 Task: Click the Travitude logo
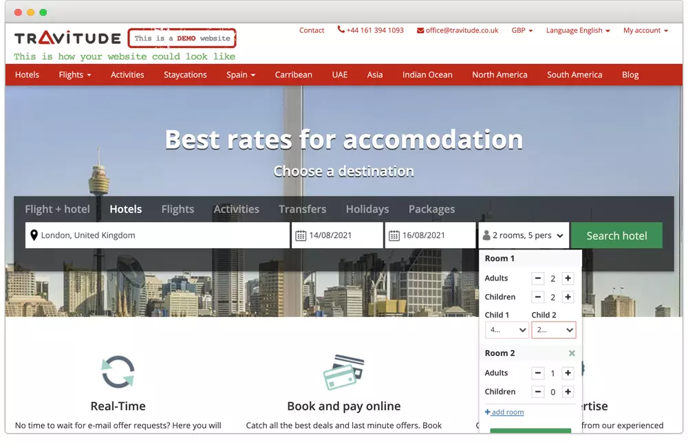coord(67,38)
